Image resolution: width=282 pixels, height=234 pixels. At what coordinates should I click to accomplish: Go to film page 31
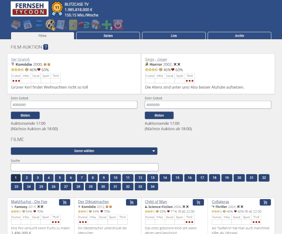(x=115, y=186)
